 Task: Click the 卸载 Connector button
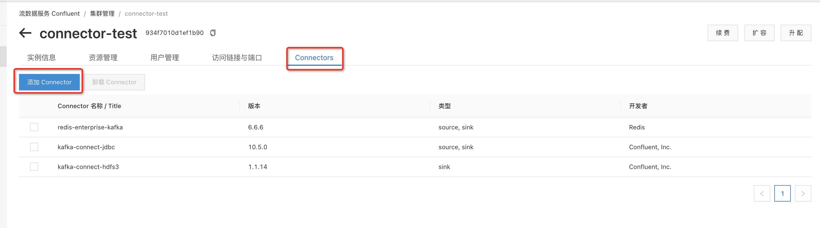(114, 82)
